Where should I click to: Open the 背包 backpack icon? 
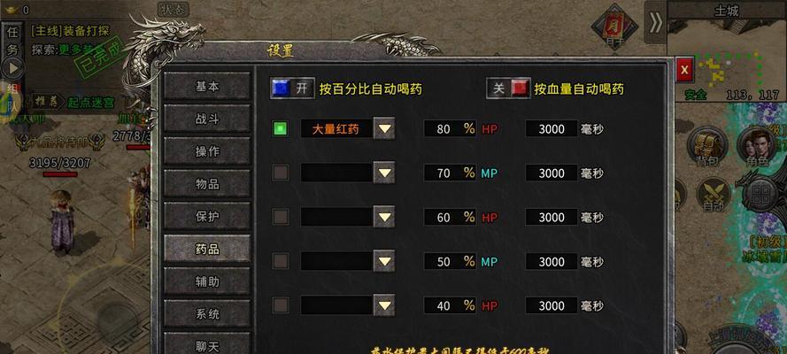[707, 146]
